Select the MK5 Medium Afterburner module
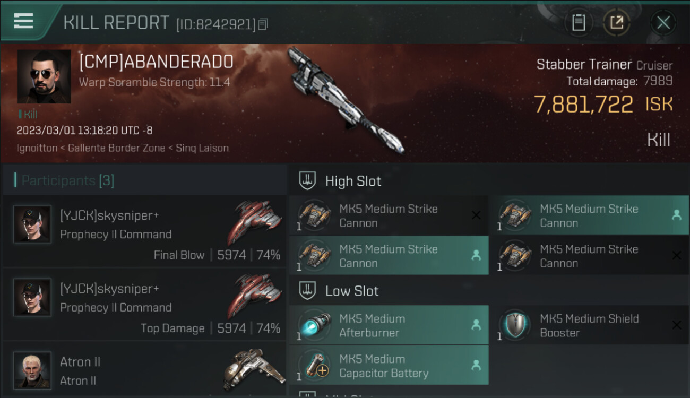690x398 pixels. click(389, 325)
